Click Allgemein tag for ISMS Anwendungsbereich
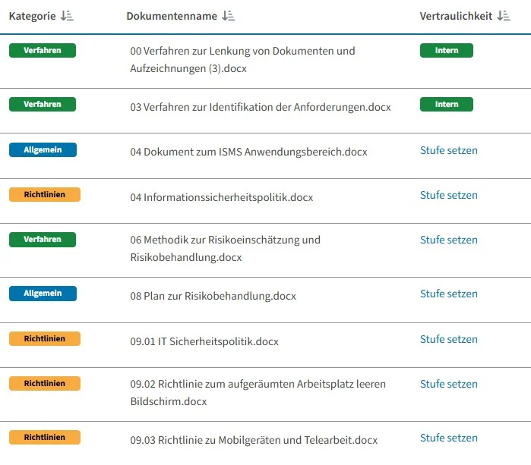 pyautogui.click(x=43, y=149)
